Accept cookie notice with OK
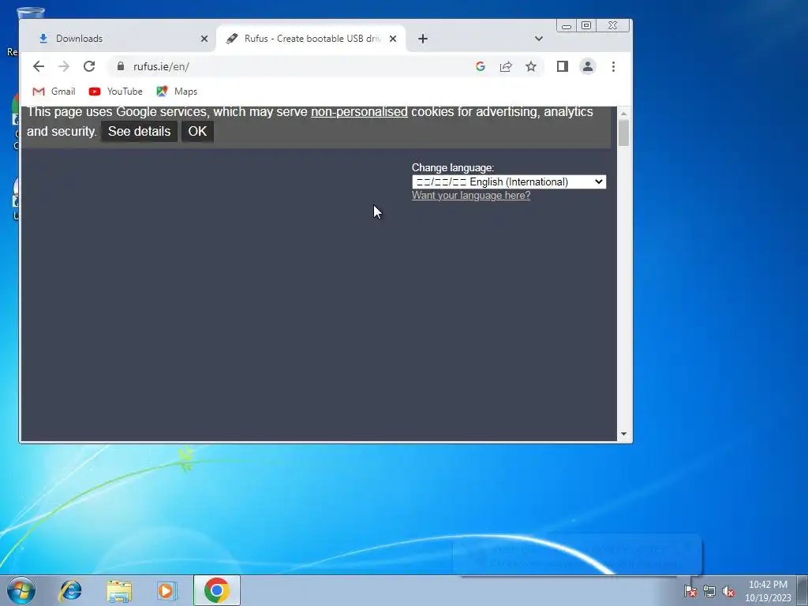The width and height of the screenshot is (808, 606). [197, 132]
